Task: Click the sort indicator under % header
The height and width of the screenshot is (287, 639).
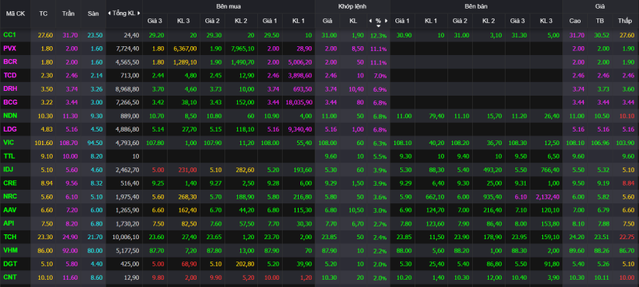Action: point(378,26)
